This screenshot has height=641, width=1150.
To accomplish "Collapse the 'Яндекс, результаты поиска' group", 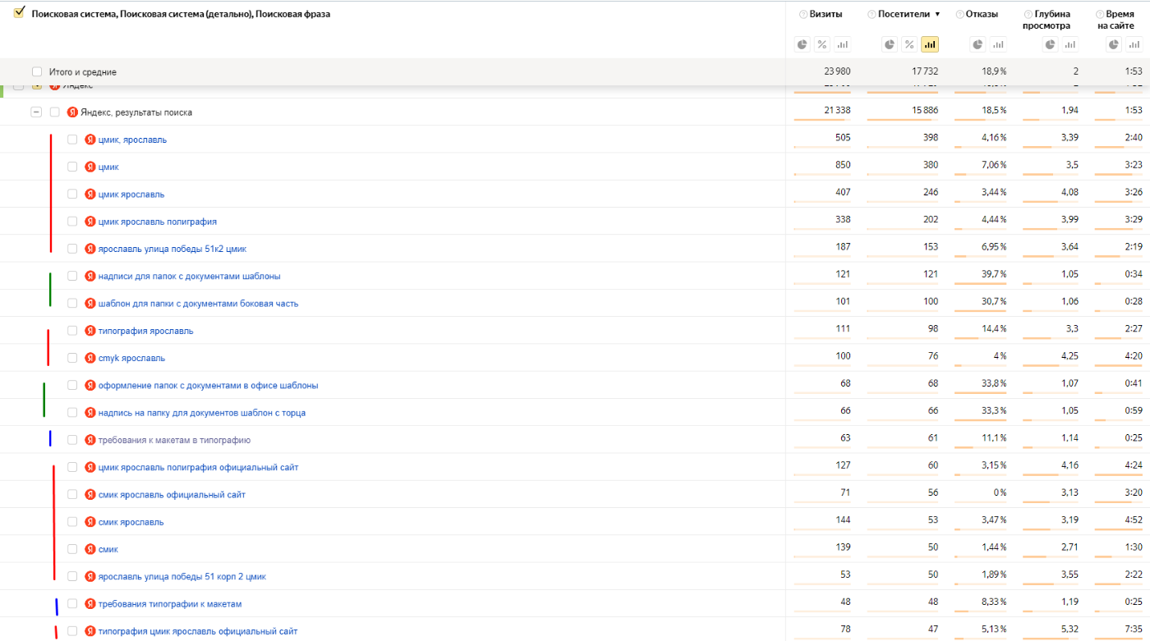I will [36, 112].
